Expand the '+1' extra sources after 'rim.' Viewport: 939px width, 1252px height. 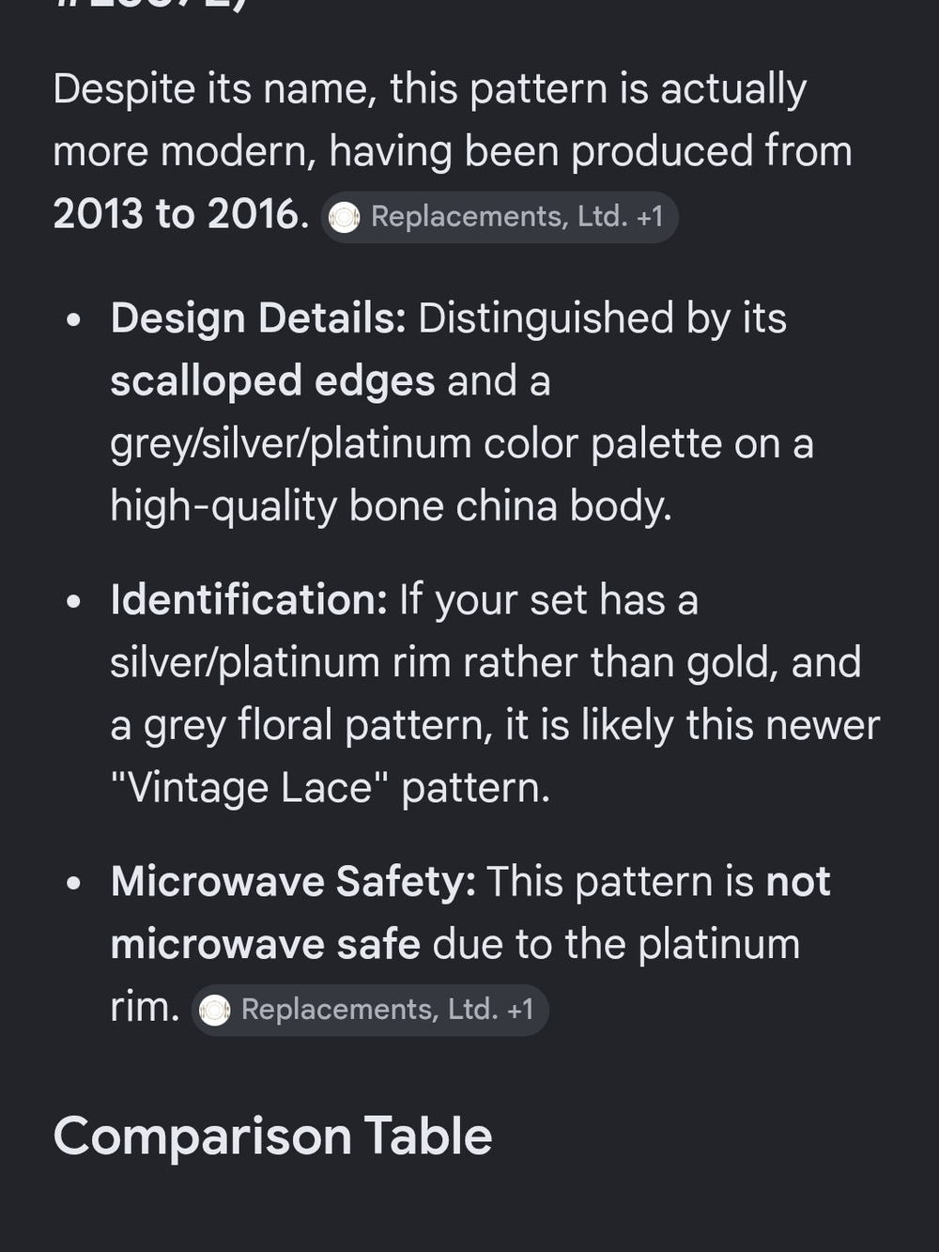(x=520, y=1010)
